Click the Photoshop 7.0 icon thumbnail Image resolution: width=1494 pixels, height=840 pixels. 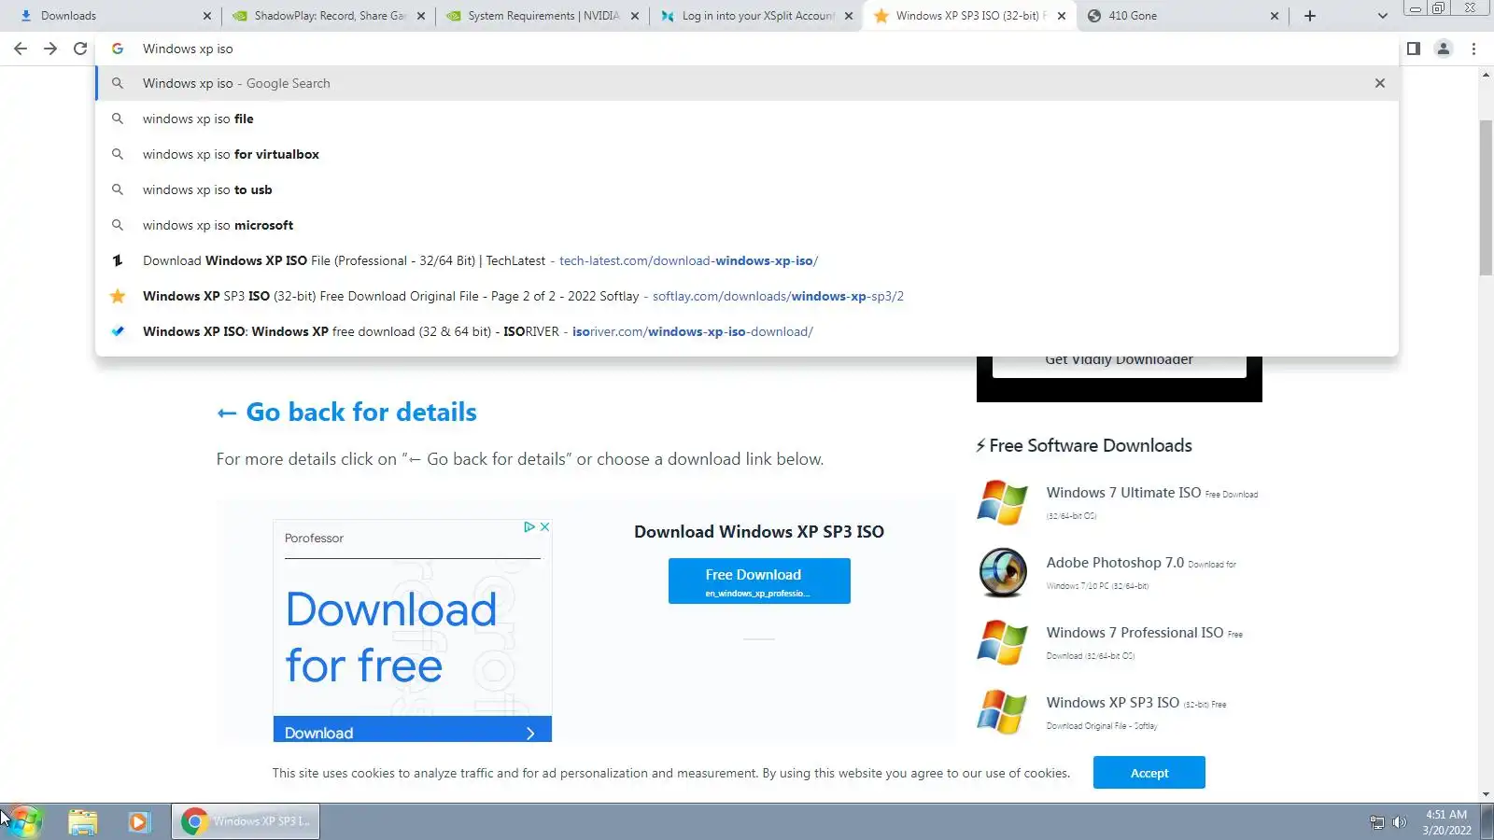click(x=1003, y=572)
